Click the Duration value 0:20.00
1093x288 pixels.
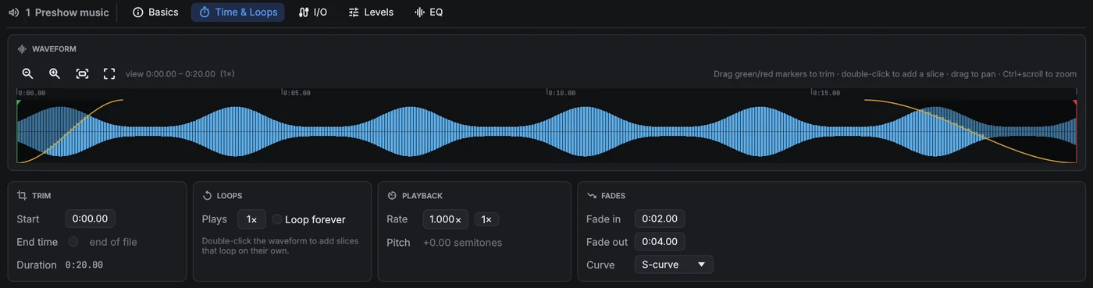pos(84,265)
